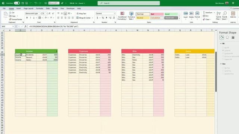The image size is (239, 134).
Task: Switch to the Data tab
Action: tap(48, 8)
